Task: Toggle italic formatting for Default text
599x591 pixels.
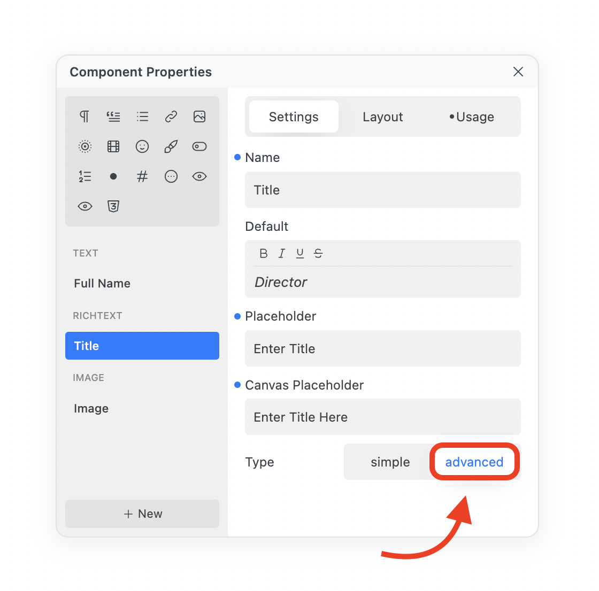Action: pyautogui.click(x=282, y=253)
